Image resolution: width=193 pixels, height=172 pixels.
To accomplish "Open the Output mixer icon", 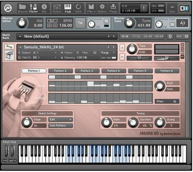I will [57, 8].
